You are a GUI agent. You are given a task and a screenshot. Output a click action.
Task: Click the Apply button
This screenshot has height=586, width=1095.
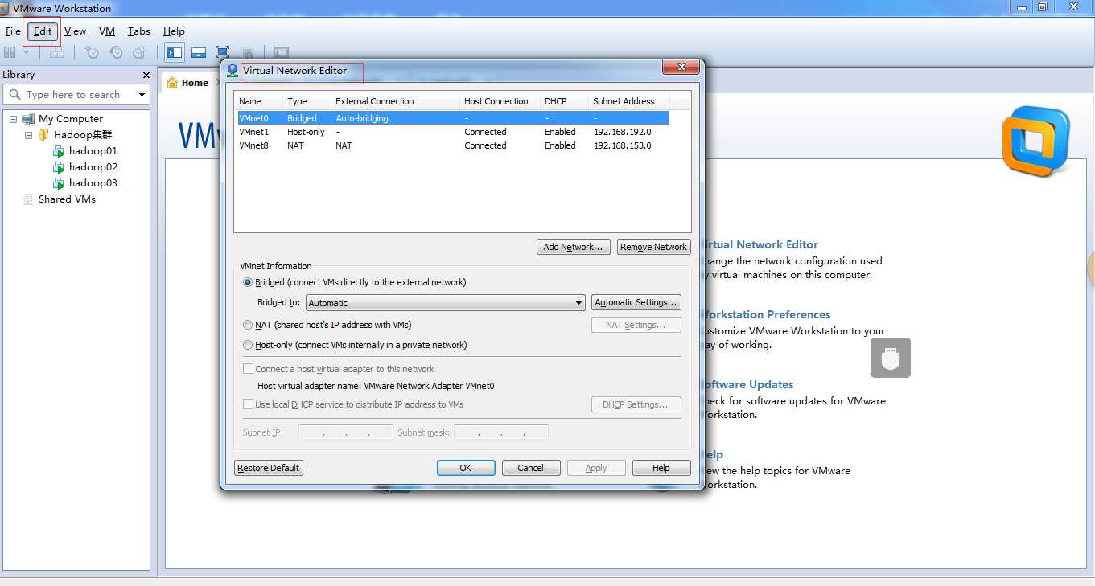coord(596,468)
